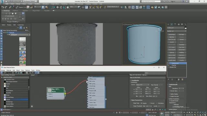Expand the Polygon Modeling panel arrow
Image resolution: width=207 pixels, height=116 pixels.
19,22
